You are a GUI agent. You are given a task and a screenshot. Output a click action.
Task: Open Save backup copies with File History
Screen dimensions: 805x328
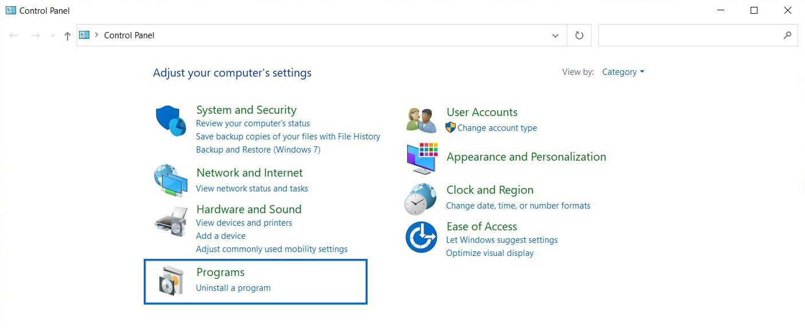(x=288, y=137)
